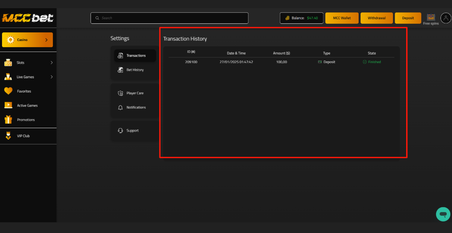Click the Active Games play icon
This screenshot has width=452, height=233.
8,105
